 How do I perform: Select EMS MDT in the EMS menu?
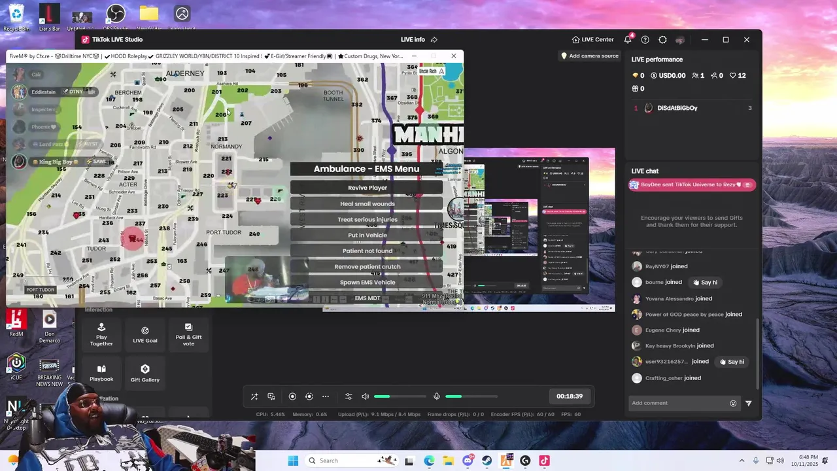[367, 298]
